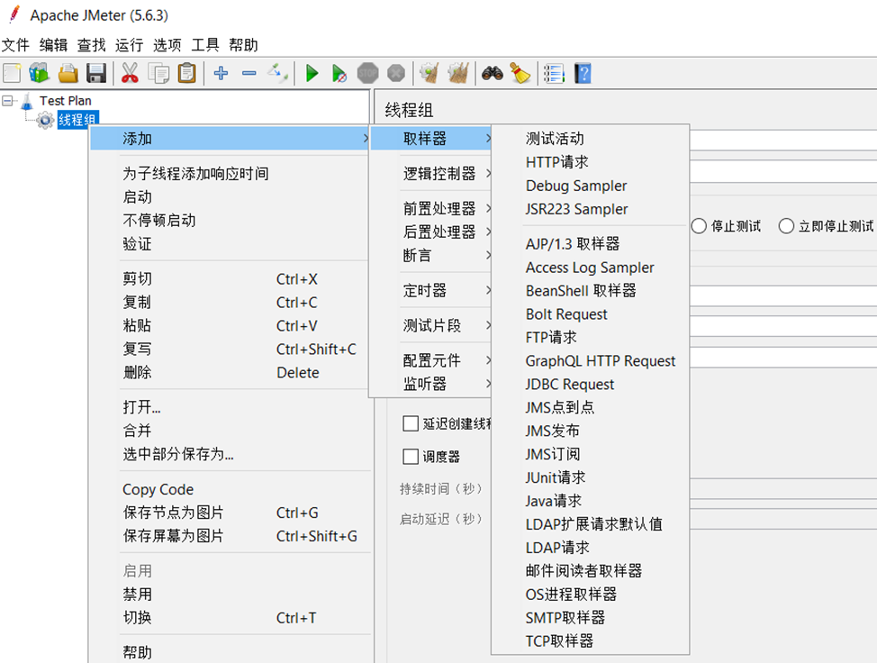877x663 pixels.
Task: Click the Start no pauses icon
Action: [x=339, y=73]
